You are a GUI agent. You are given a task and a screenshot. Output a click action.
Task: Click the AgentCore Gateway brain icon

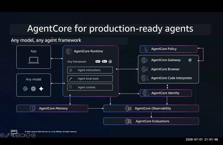coord(145,60)
